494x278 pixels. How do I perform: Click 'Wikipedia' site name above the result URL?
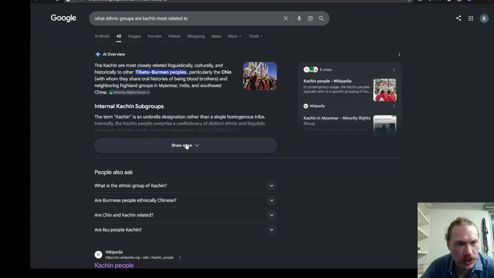point(114,252)
